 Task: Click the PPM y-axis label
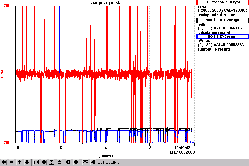coord(2,74)
